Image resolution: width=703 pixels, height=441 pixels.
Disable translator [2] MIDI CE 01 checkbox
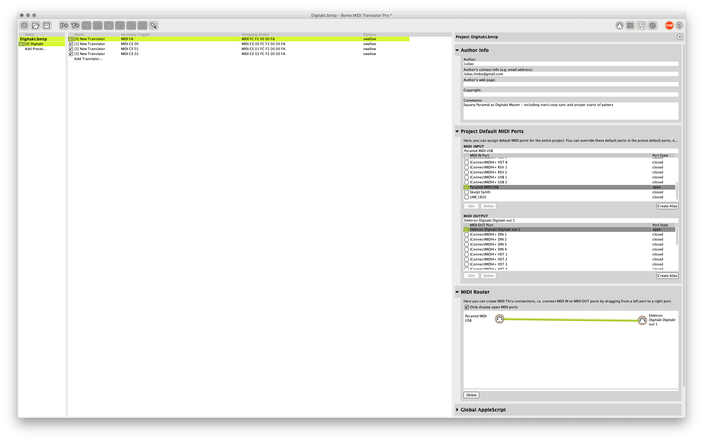pos(71,49)
